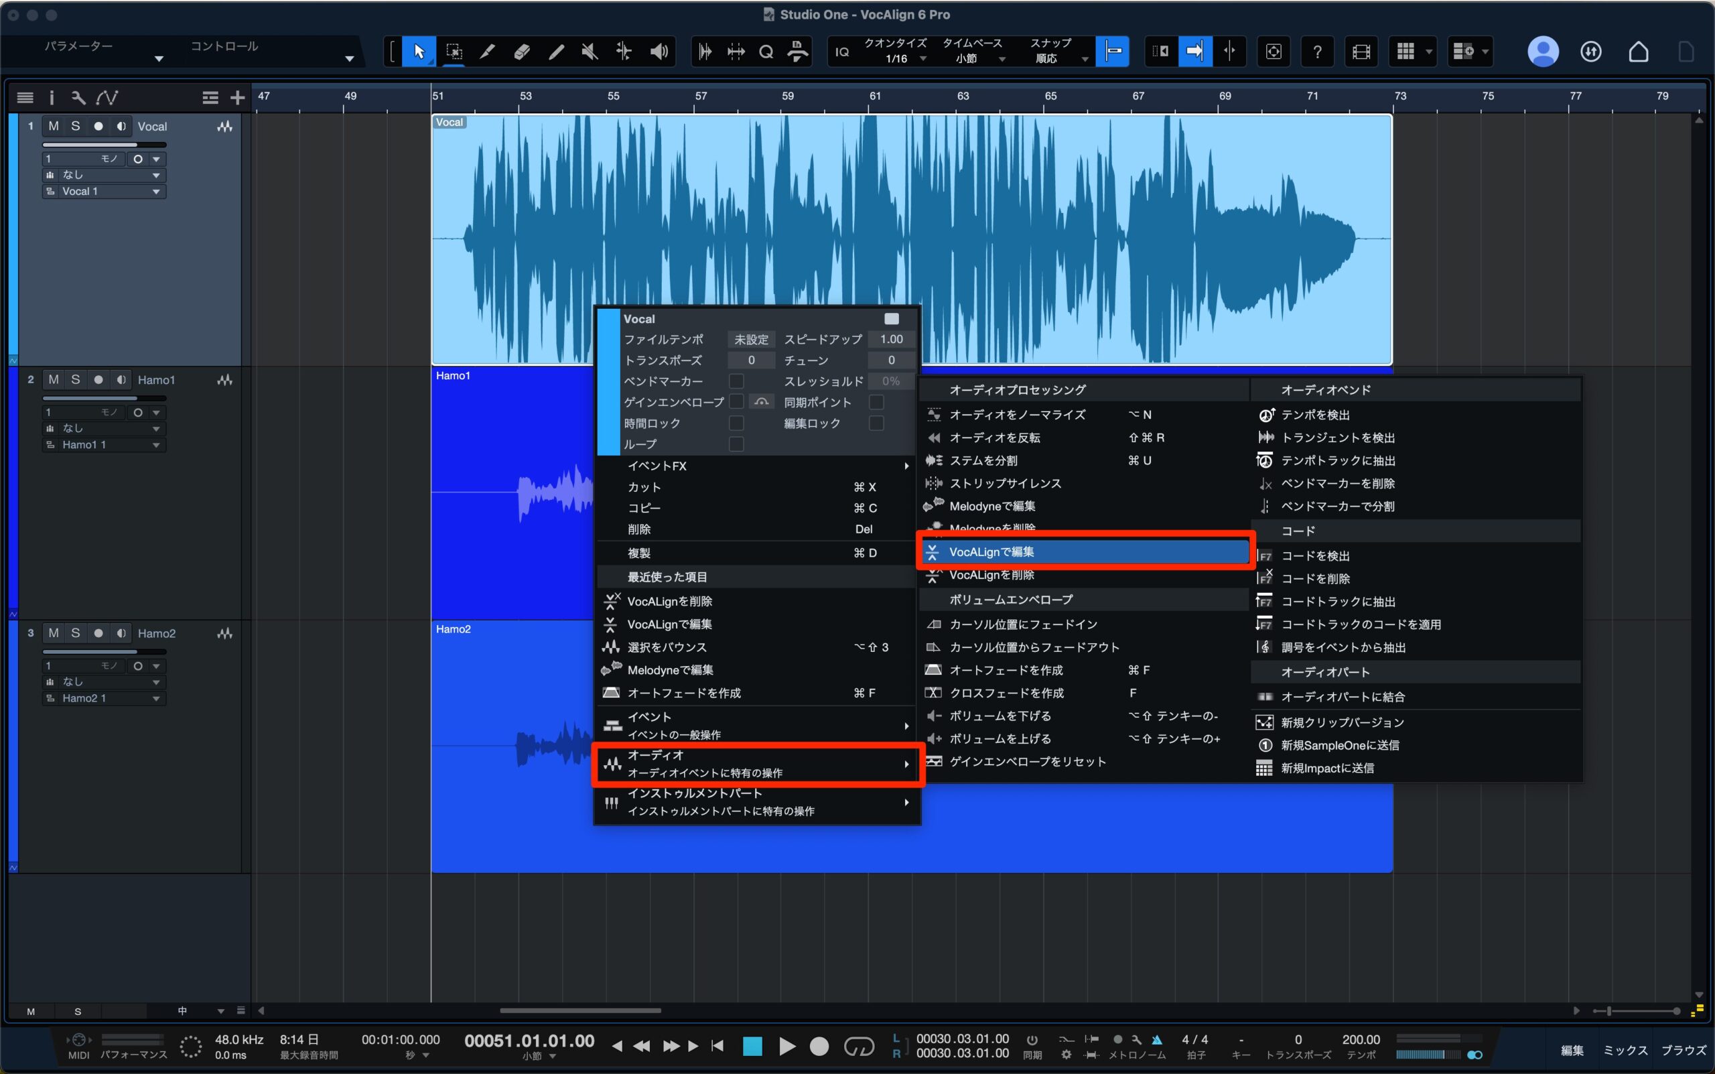This screenshot has height=1074, width=1715.
Task: Open the Hamo2 1 output dropdown
Action: [104, 698]
